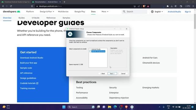
Task: Open ChromeOS devices link
Action: pos(151,63)
